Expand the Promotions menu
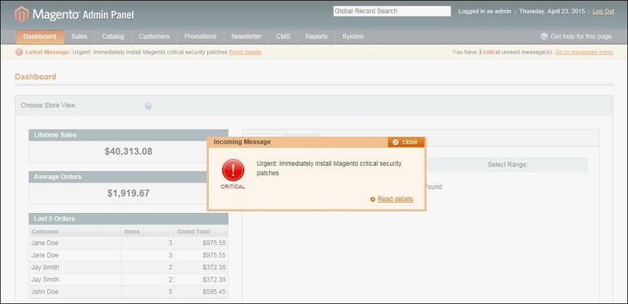The image size is (628, 304). point(200,36)
